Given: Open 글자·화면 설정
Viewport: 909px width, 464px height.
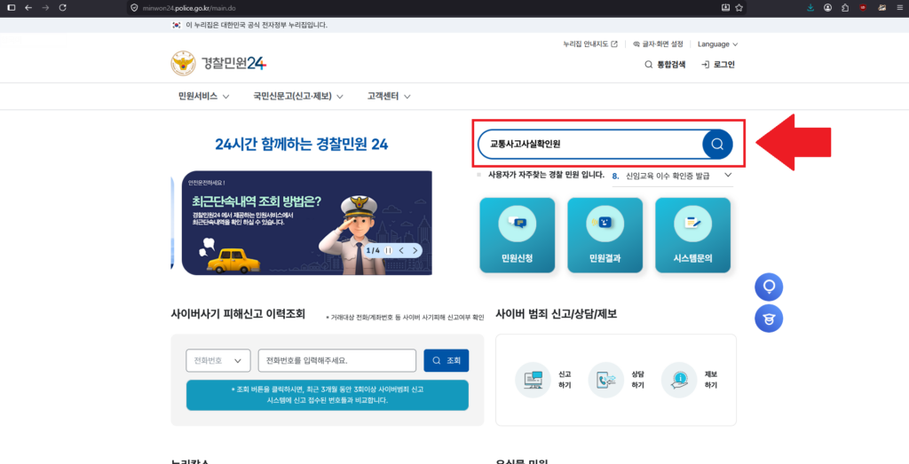Looking at the screenshot, I should [658, 44].
